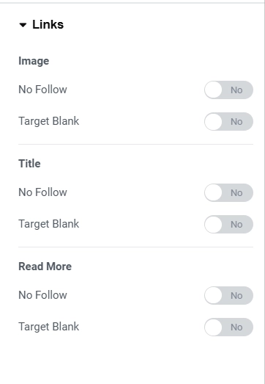Click the Target Blank label under Image
Screen dimensions: 265x384
pyautogui.click(x=49, y=121)
